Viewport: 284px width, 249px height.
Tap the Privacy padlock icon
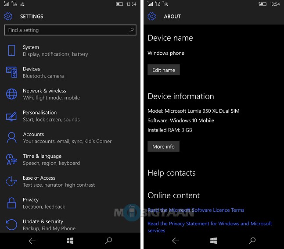(x=11, y=203)
